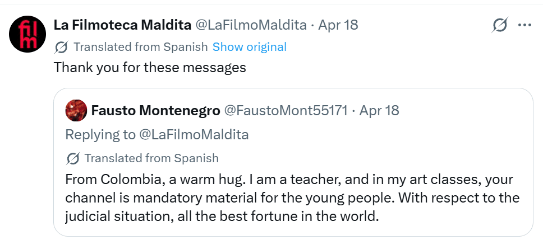543x240 pixels.
Task: Open the three-dot More options menu
Action: pyautogui.click(x=524, y=25)
